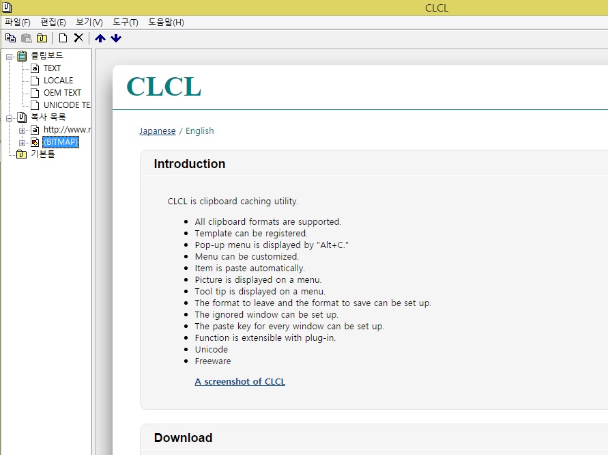Viewport: 608px width, 455px height.
Task: Select the 복사 목록 tree label
Action: (48, 117)
